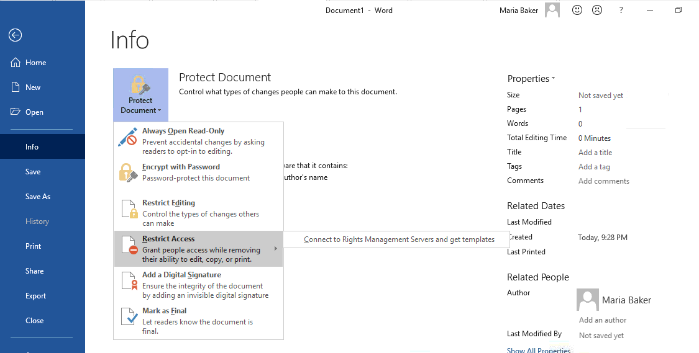Choose Close in the sidebar
This screenshot has height=353, width=699.
click(x=42, y=321)
